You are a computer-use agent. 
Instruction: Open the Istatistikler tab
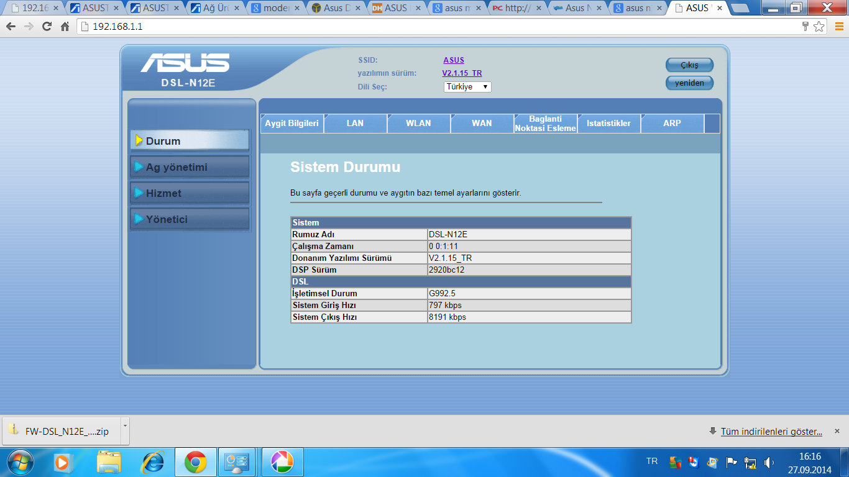[608, 124]
